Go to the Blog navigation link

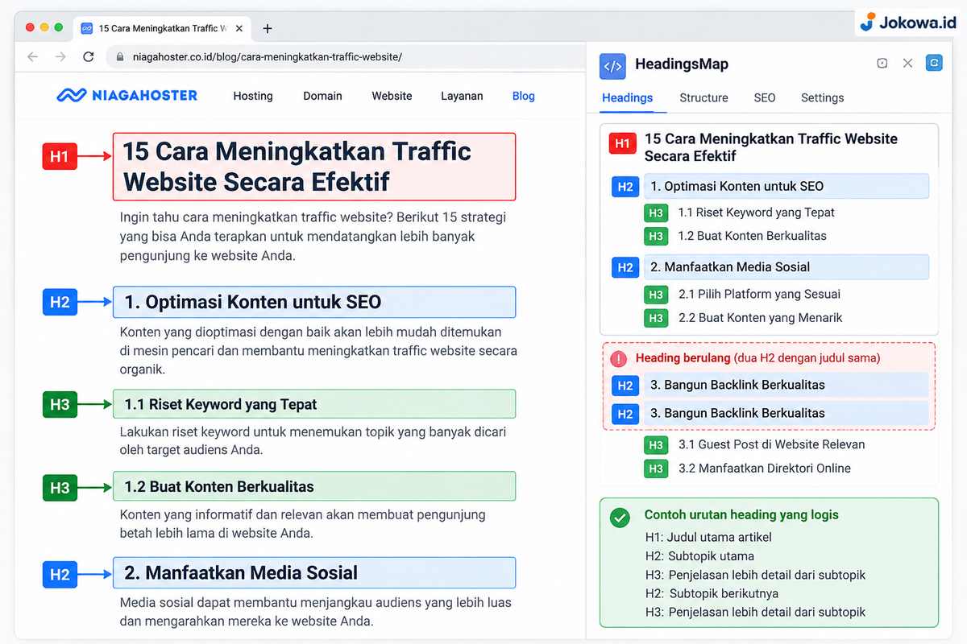point(524,96)
